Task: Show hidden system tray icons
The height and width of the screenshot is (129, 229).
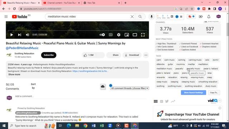Action: [183, 126]
